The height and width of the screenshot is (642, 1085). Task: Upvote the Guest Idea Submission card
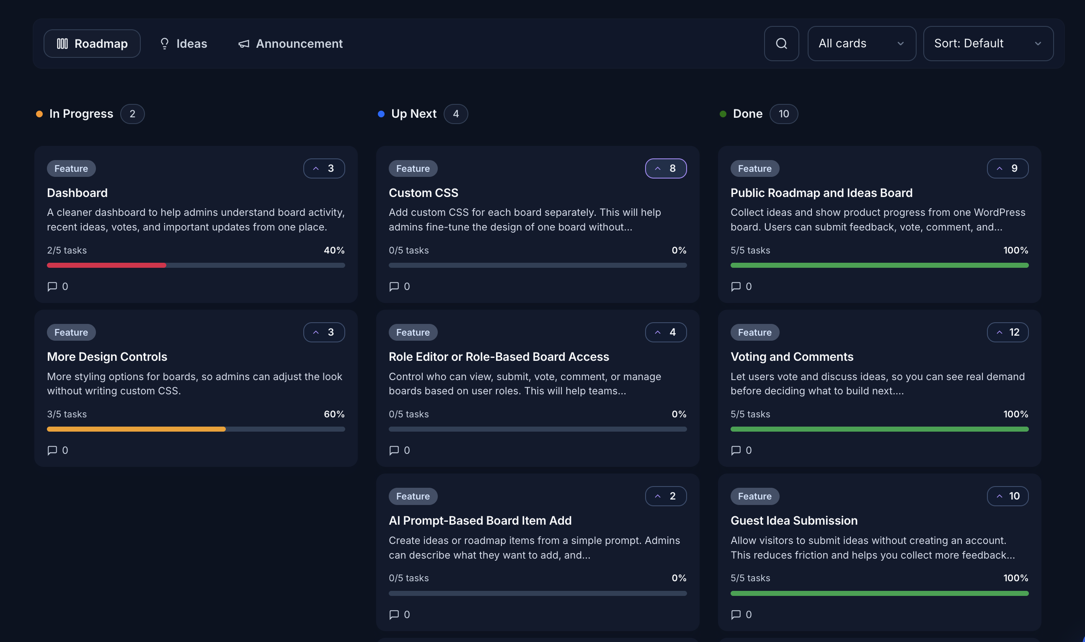point(1007,496)
